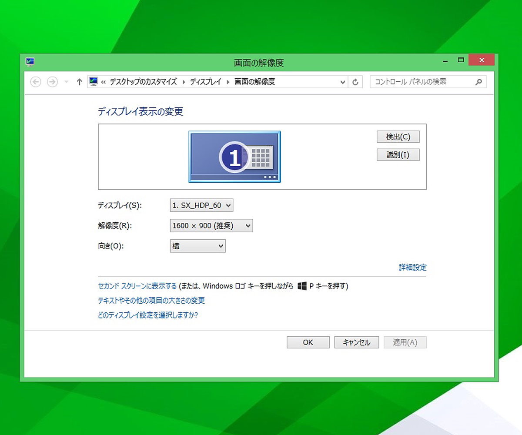The height and width of the screenshot is (435, 522).
Task: Click the 適用(A) apply button
Action: 405,342
